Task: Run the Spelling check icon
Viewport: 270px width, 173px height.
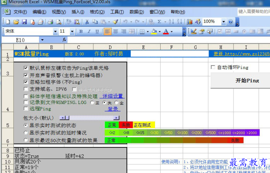Action: coord(69,22)
